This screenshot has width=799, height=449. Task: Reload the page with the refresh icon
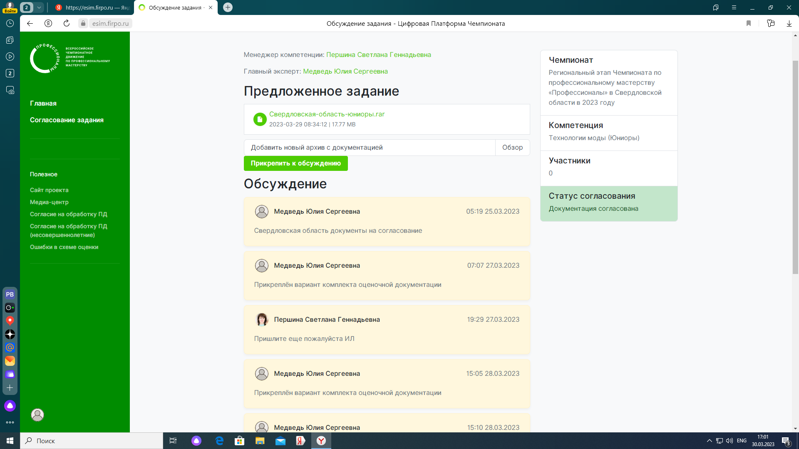click(67, 23)
